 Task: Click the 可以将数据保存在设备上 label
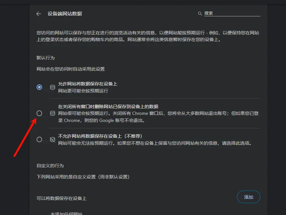coord(61,198)
